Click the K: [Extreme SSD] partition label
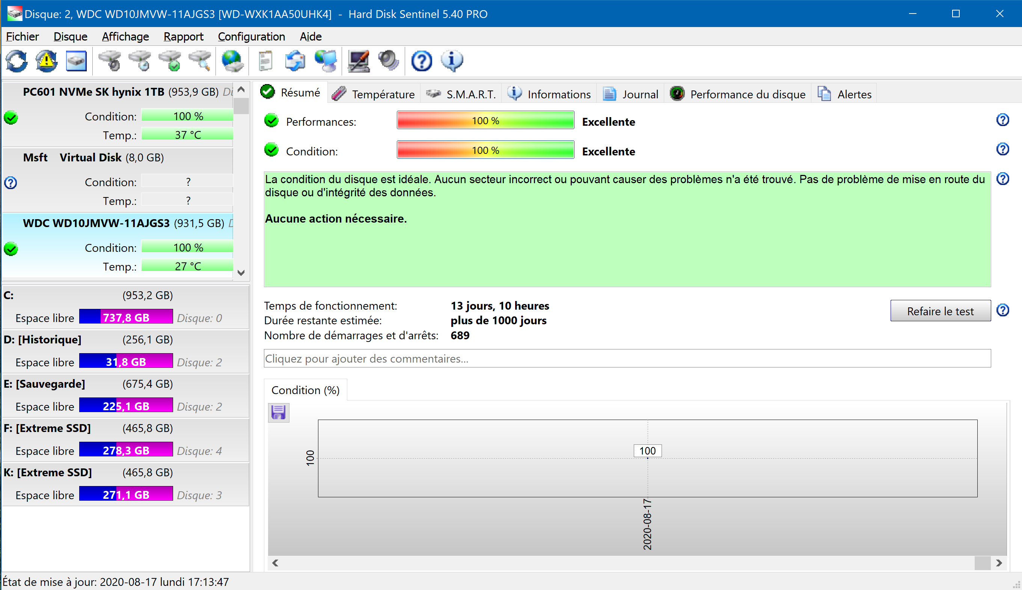The height and width of the screenshot is (590, 1022). point(48,473)
